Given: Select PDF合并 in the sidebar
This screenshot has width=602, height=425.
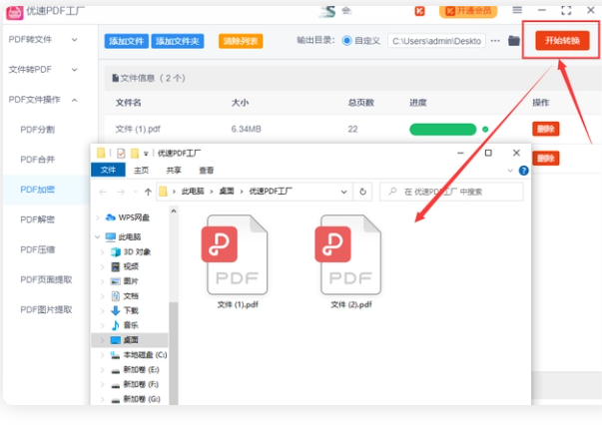Looking at the screenshot, I should coord(38,160).
